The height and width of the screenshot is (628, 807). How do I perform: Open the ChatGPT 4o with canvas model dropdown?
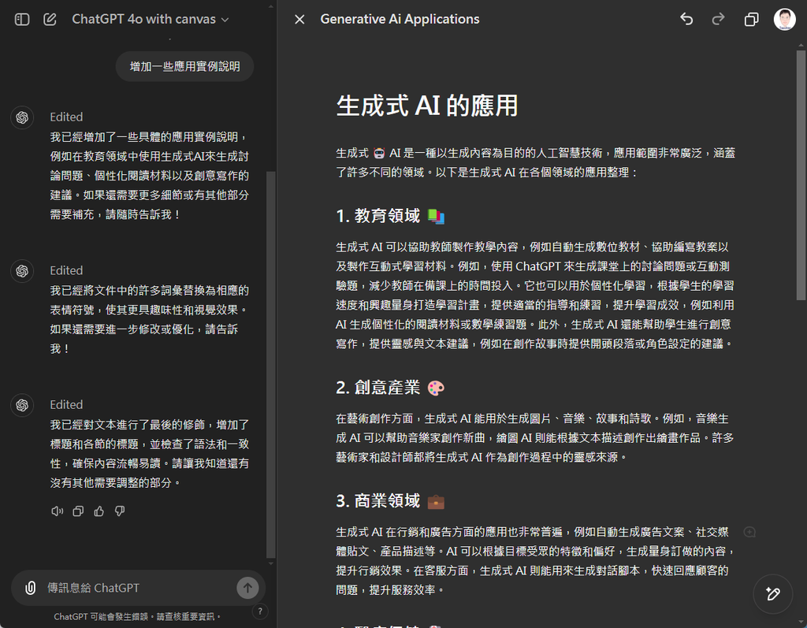[x=151, y=20]
